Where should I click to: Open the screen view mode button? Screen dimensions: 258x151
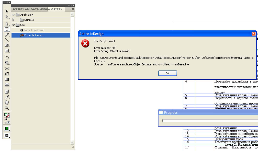pos(7,135)
